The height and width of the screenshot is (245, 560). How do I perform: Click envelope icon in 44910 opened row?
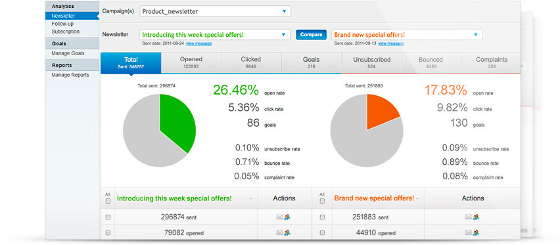click(468, 233)
